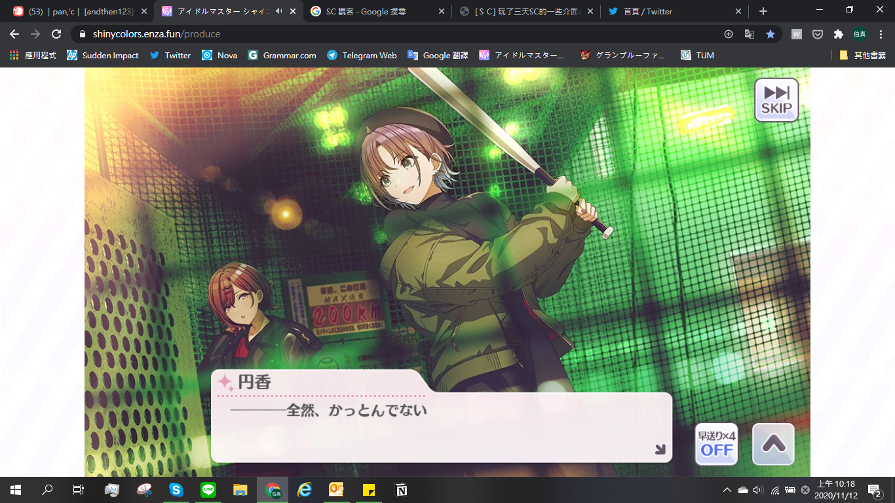Open a new browser tab
This screenshot has height=503, width=895.
click(763, 11)
